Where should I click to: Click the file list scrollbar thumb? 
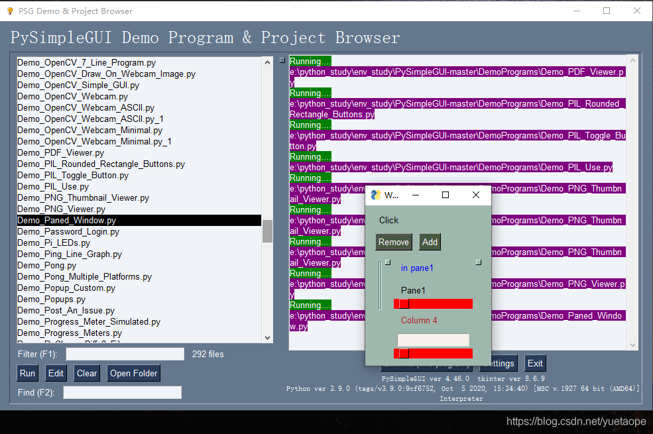267,231
